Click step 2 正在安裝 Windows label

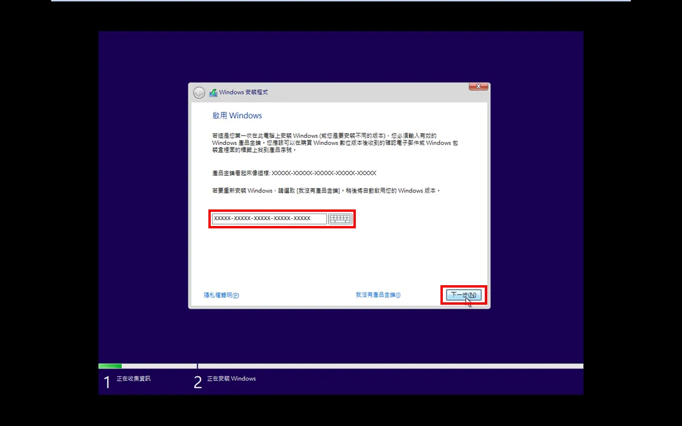(231, 379)
